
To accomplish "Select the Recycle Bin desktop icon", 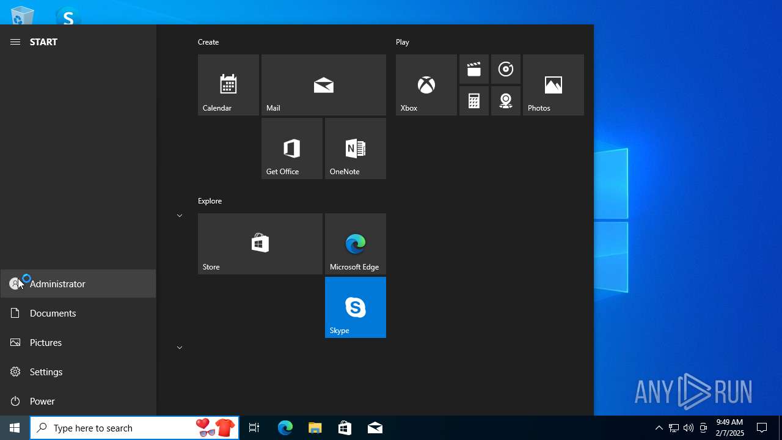I will pos(22,16).
